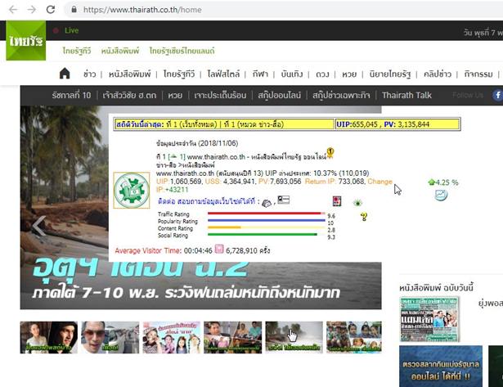Open the Live stream link
503x387 pixels.
[71, 30]
